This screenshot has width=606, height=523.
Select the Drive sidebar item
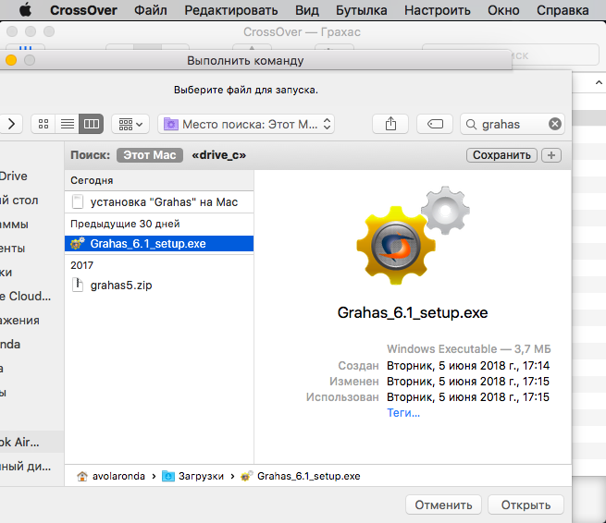pyautogui.click(x=14, y=176)
